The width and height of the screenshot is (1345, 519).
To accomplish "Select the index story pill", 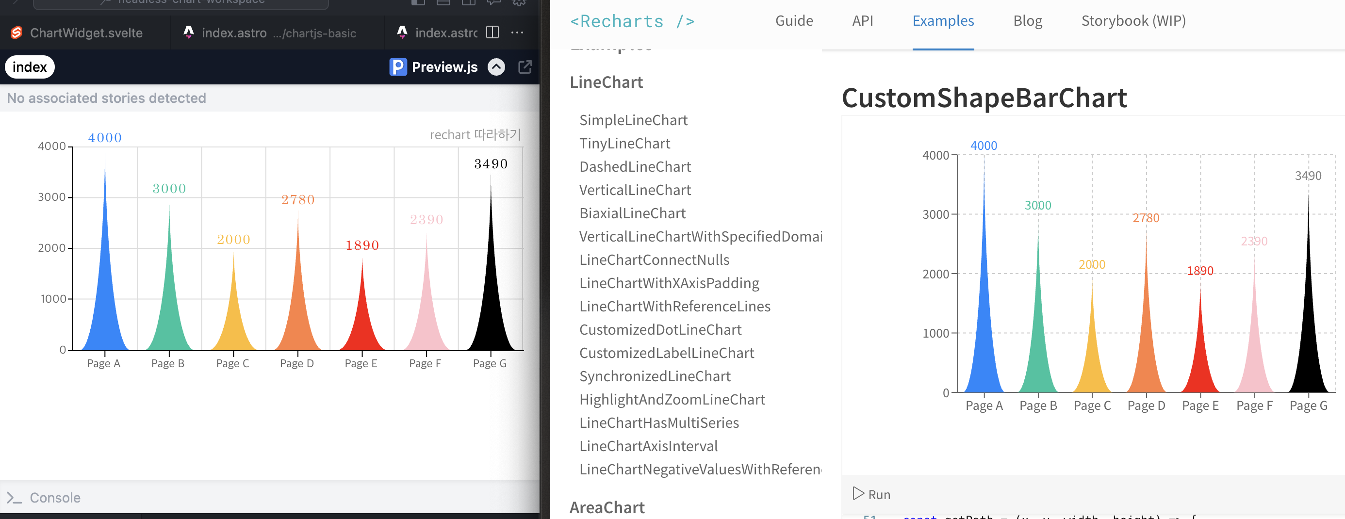I will [30, 67].
